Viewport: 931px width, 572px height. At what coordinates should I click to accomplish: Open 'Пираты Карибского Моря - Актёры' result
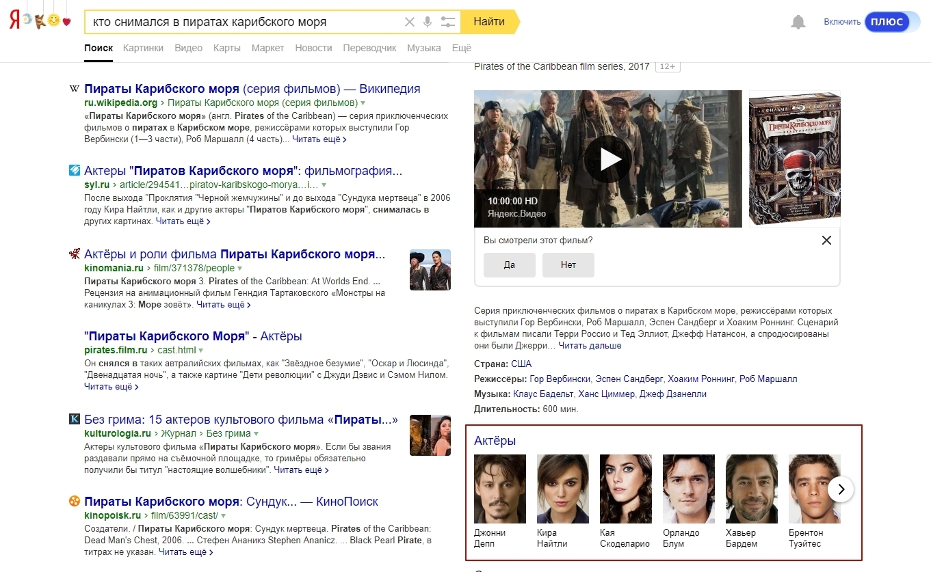[193, 336]
